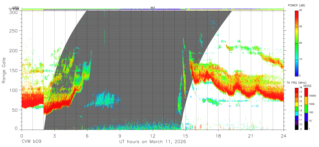Click the 50 tick label on Range Gate axis
The width and height of the screenshot is (319, 147).
[15, 110]
